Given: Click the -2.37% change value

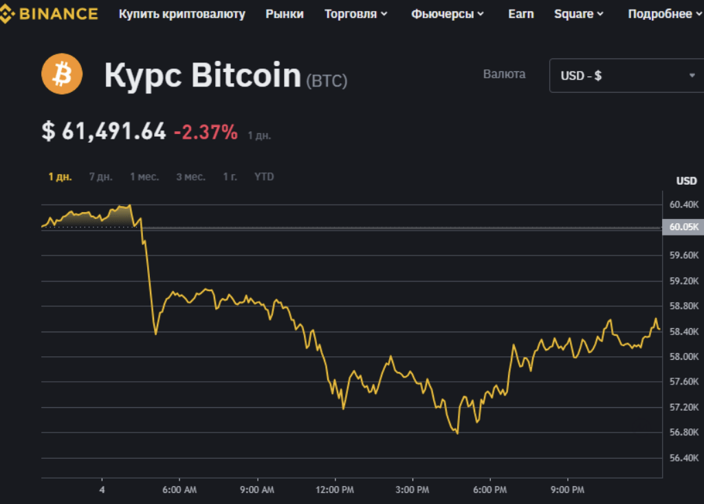Looking at the screenshot, I should 206,132.
